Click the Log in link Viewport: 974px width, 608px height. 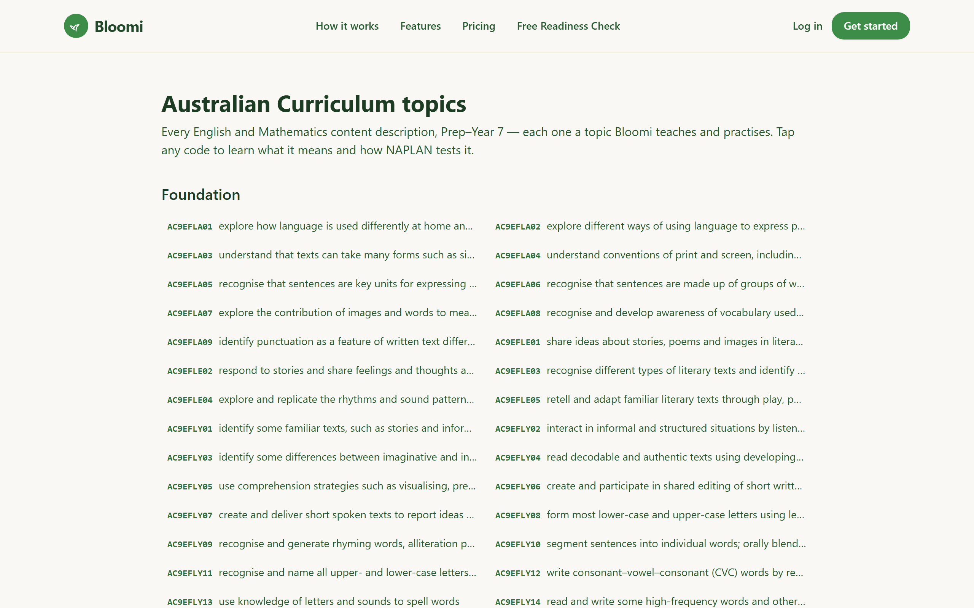pyautogui.click(x=807, y=26)
